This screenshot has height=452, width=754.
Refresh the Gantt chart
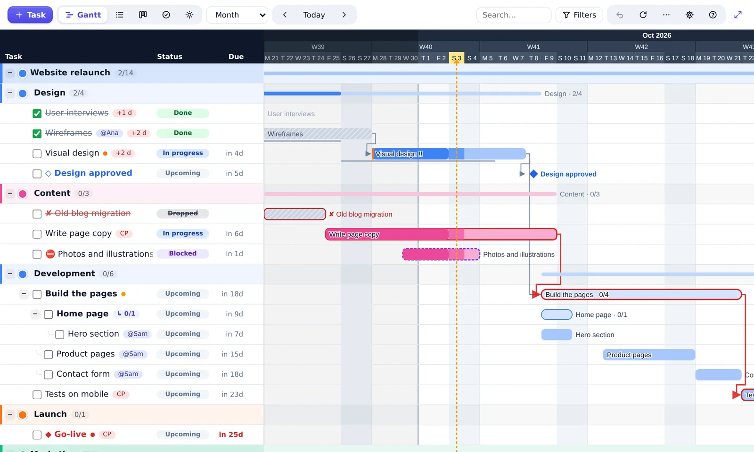click(x=643, y=15)
